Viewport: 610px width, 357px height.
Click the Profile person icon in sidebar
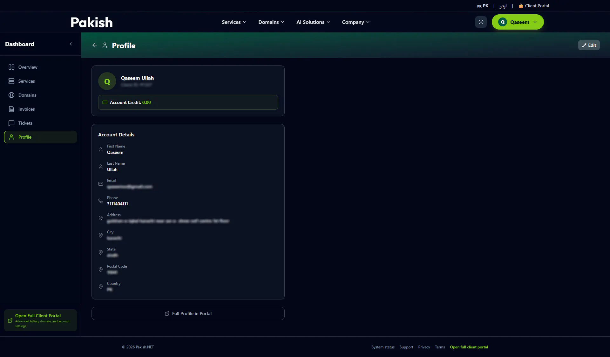click(11, 137)
